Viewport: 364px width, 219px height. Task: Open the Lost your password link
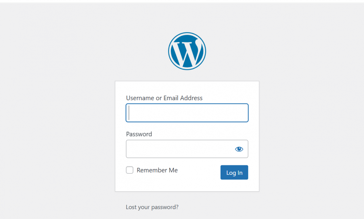(152, 207)
